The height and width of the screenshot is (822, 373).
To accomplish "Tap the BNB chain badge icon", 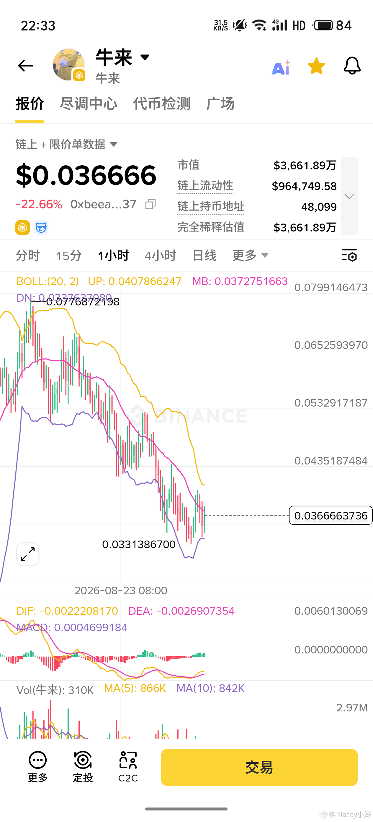I will 23,227.
